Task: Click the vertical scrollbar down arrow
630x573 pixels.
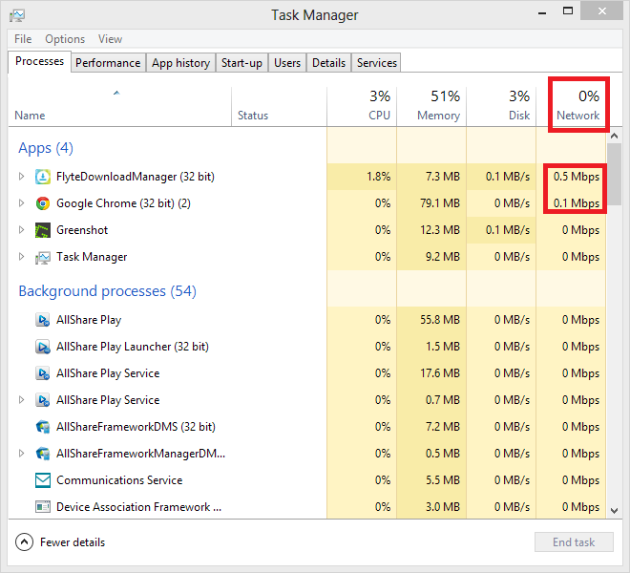Action: (614, 510)
